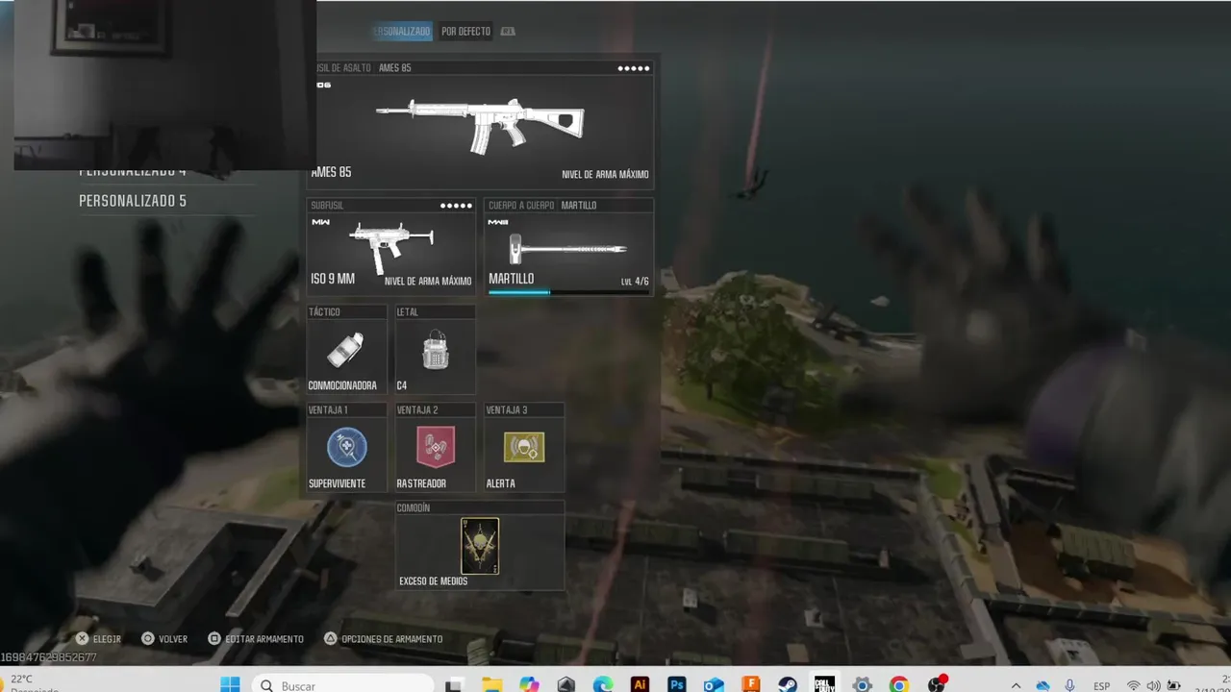The width and height of the screenshot is (1231, 692).
Task: Click the microphone icon in the system tray
Action: coord(1069,685)
